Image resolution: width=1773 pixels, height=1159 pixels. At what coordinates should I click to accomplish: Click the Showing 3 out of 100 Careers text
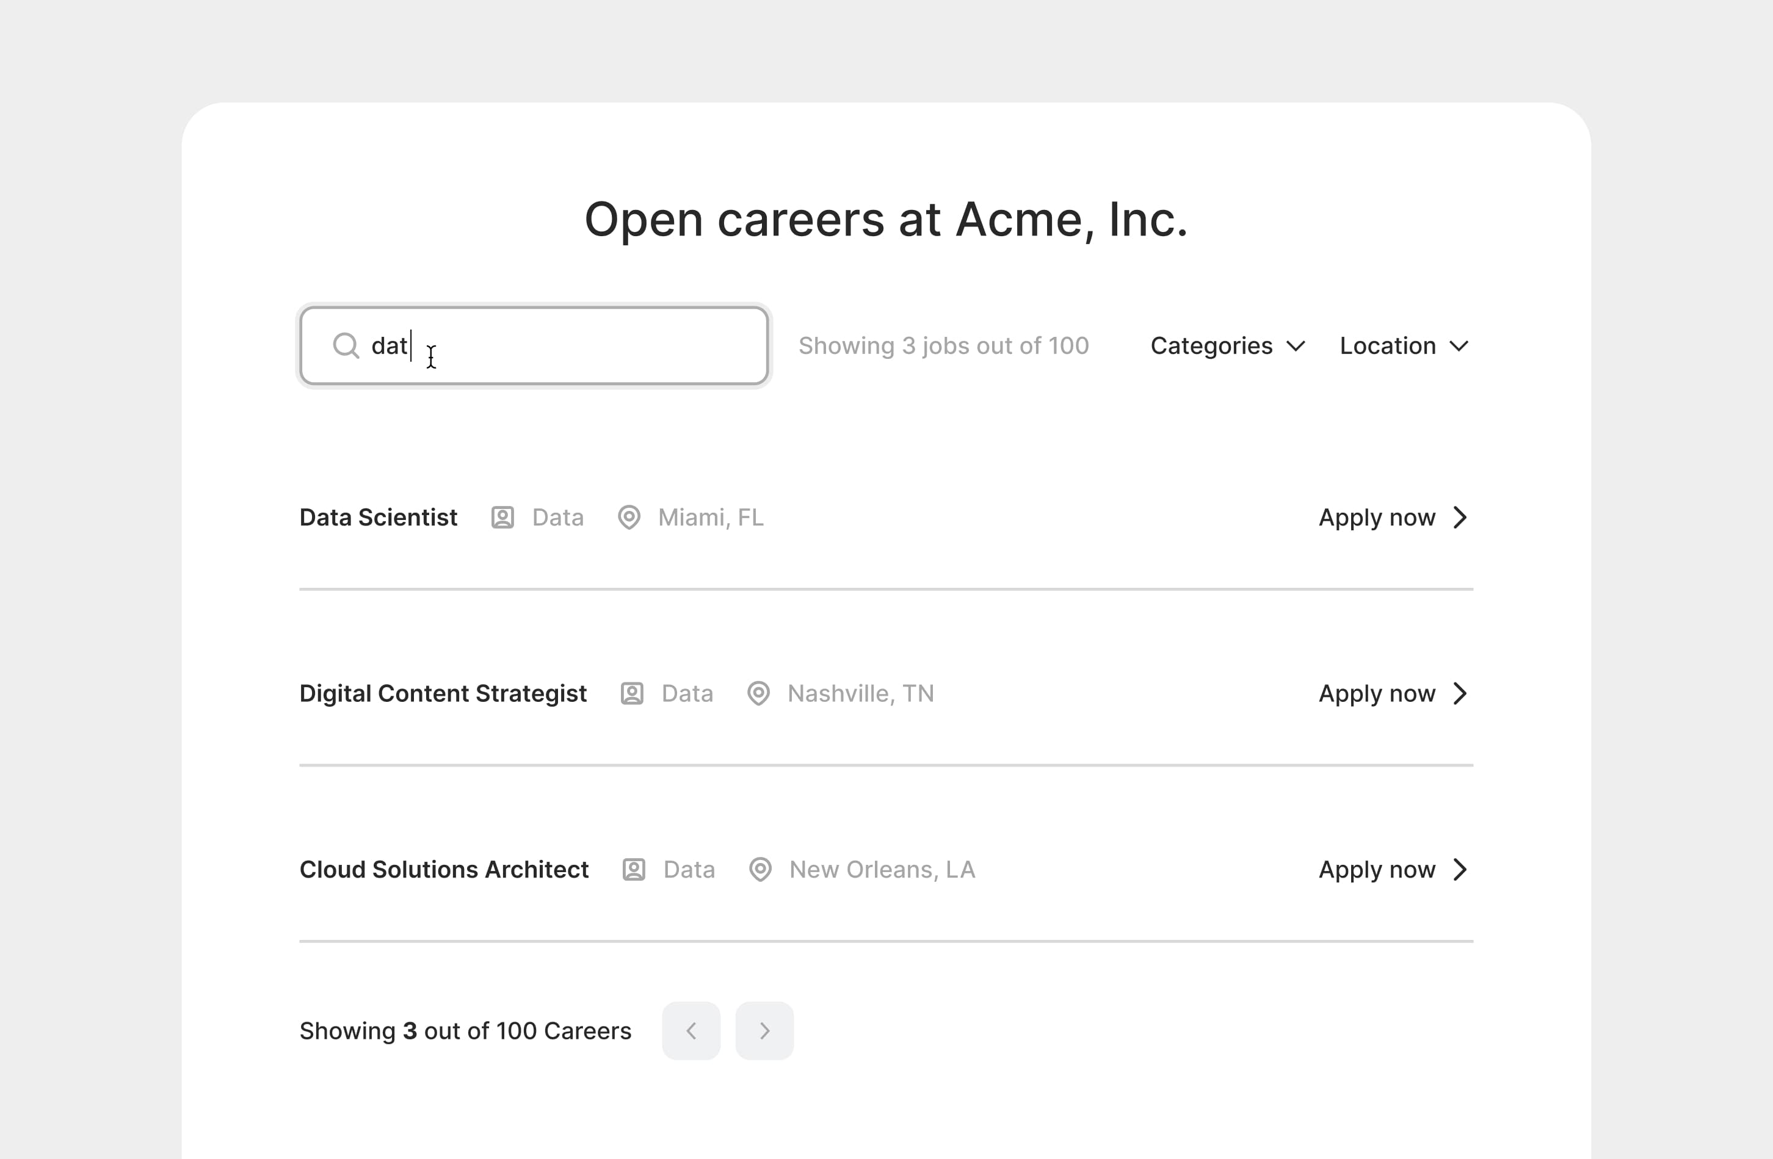465,1031
